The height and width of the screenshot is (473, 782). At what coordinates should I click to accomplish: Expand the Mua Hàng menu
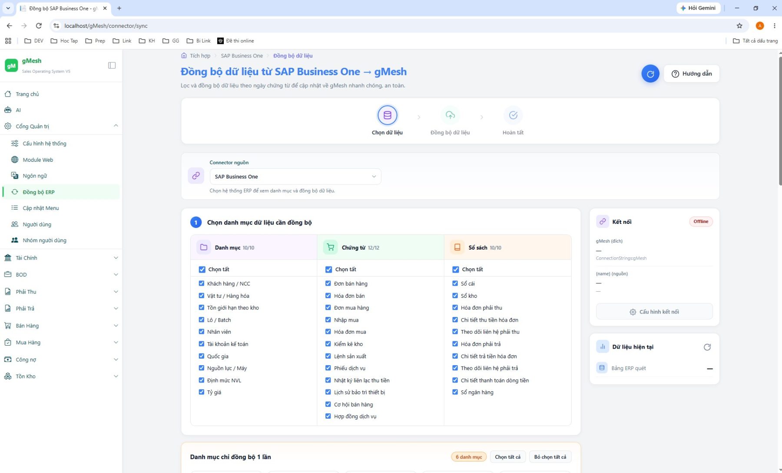coord(61,343)
